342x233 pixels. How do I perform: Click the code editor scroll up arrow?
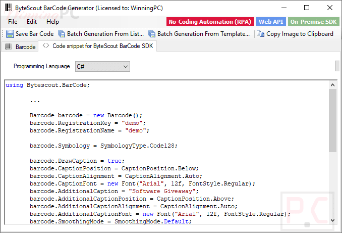pyautogui.click(x=332, y=85)
